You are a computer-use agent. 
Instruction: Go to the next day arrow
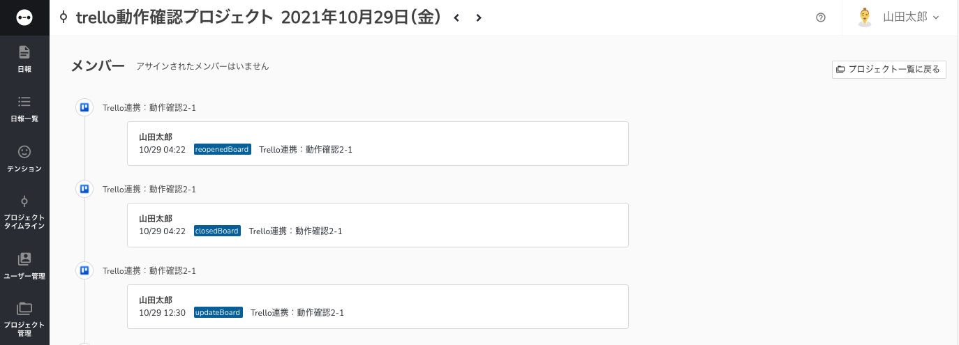click(479, 18)
